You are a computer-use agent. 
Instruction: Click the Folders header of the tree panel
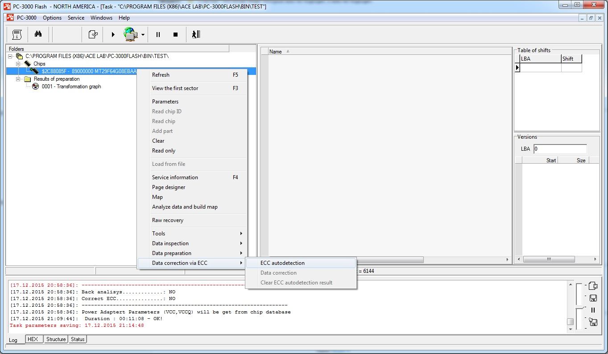pos(118,49)
